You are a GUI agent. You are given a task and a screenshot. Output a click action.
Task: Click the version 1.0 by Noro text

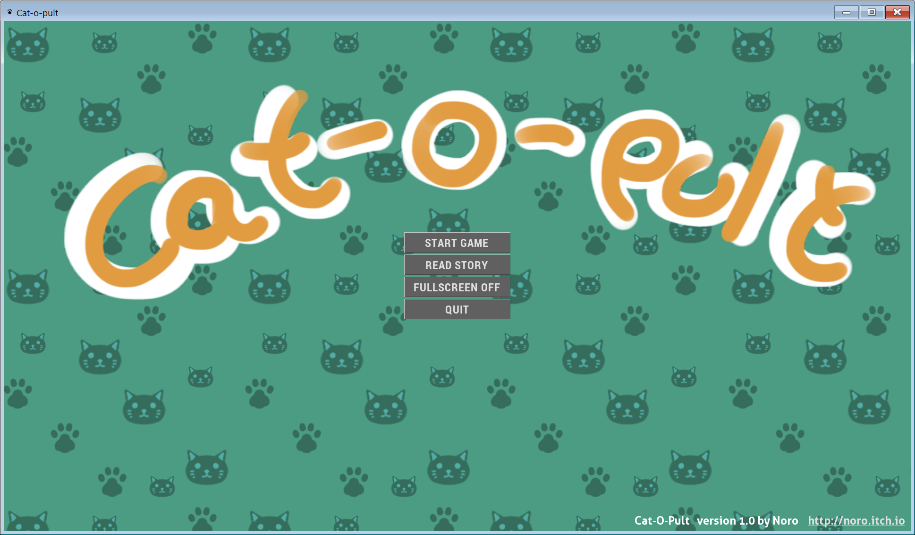pos(746,521)
